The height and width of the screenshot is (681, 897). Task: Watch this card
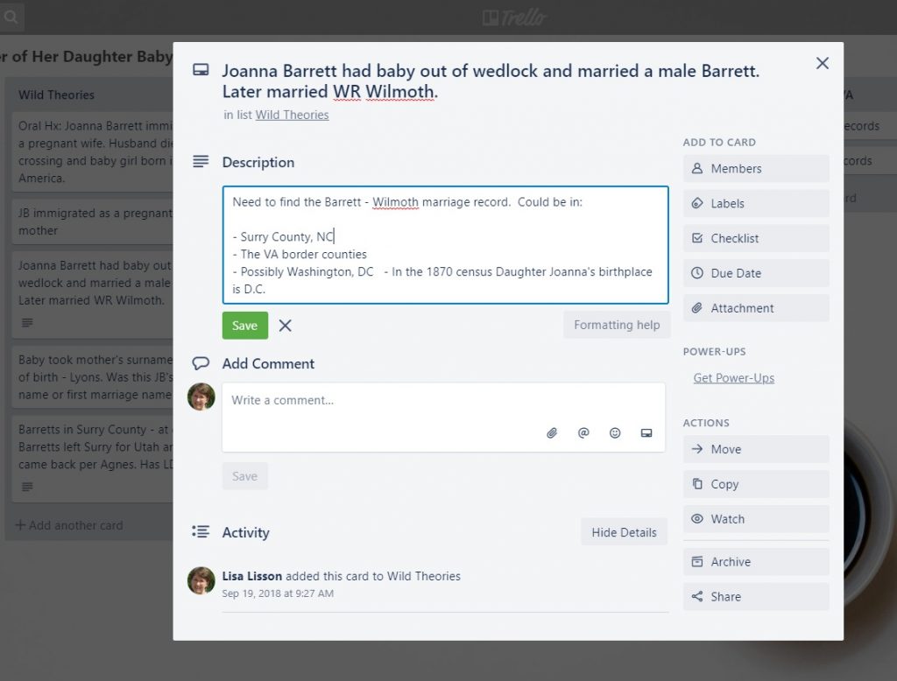(x=756, y=519)
